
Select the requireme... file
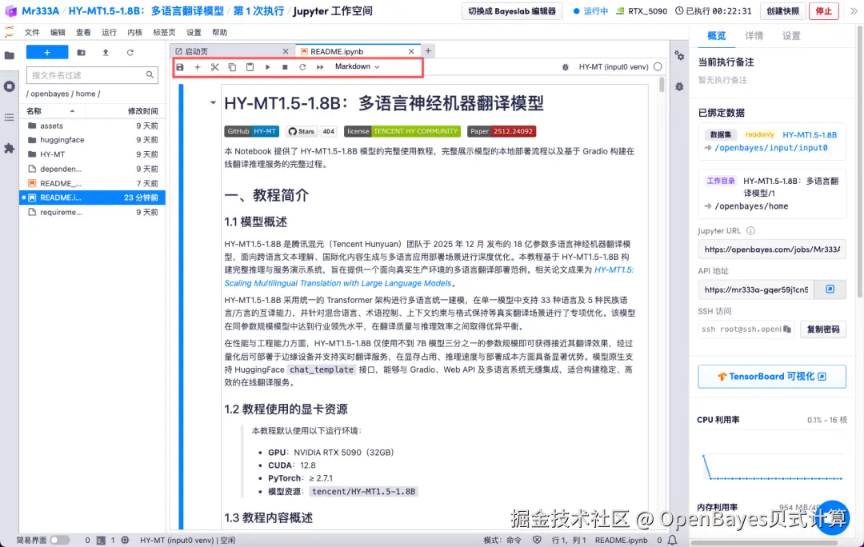93,212
